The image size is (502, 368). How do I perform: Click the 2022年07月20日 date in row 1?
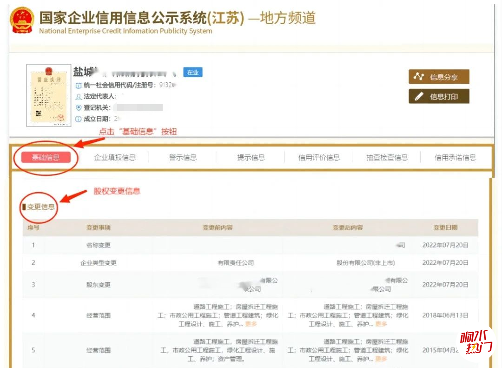click(x=445, y=245)
